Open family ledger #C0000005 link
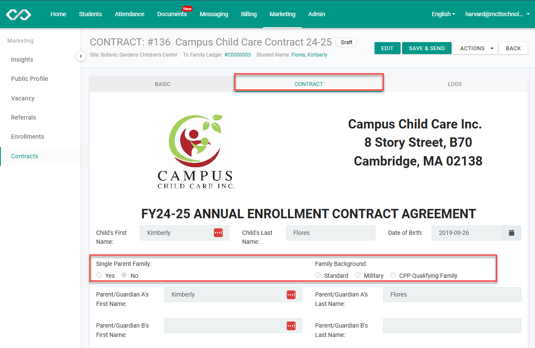Image resolution: width=535 pixels, height=348 pixels. pos(237,55)
